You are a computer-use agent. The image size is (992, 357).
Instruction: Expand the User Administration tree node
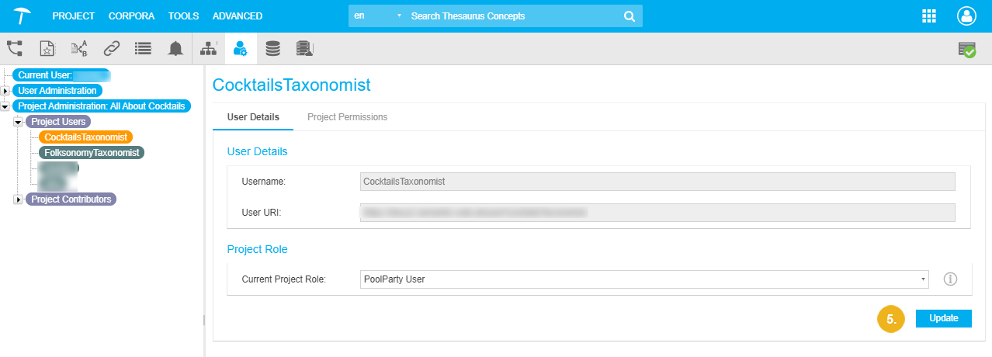(x=5, y=91)
